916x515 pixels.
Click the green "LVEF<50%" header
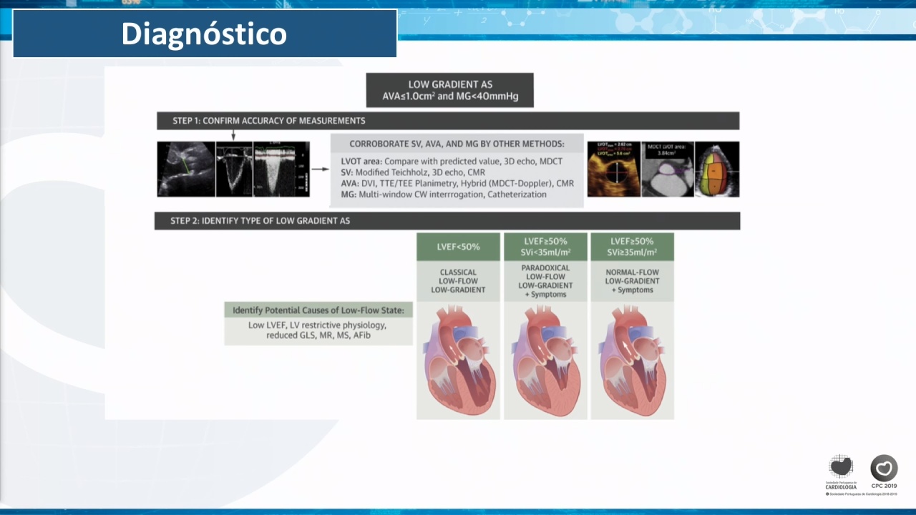pos(458,247)
